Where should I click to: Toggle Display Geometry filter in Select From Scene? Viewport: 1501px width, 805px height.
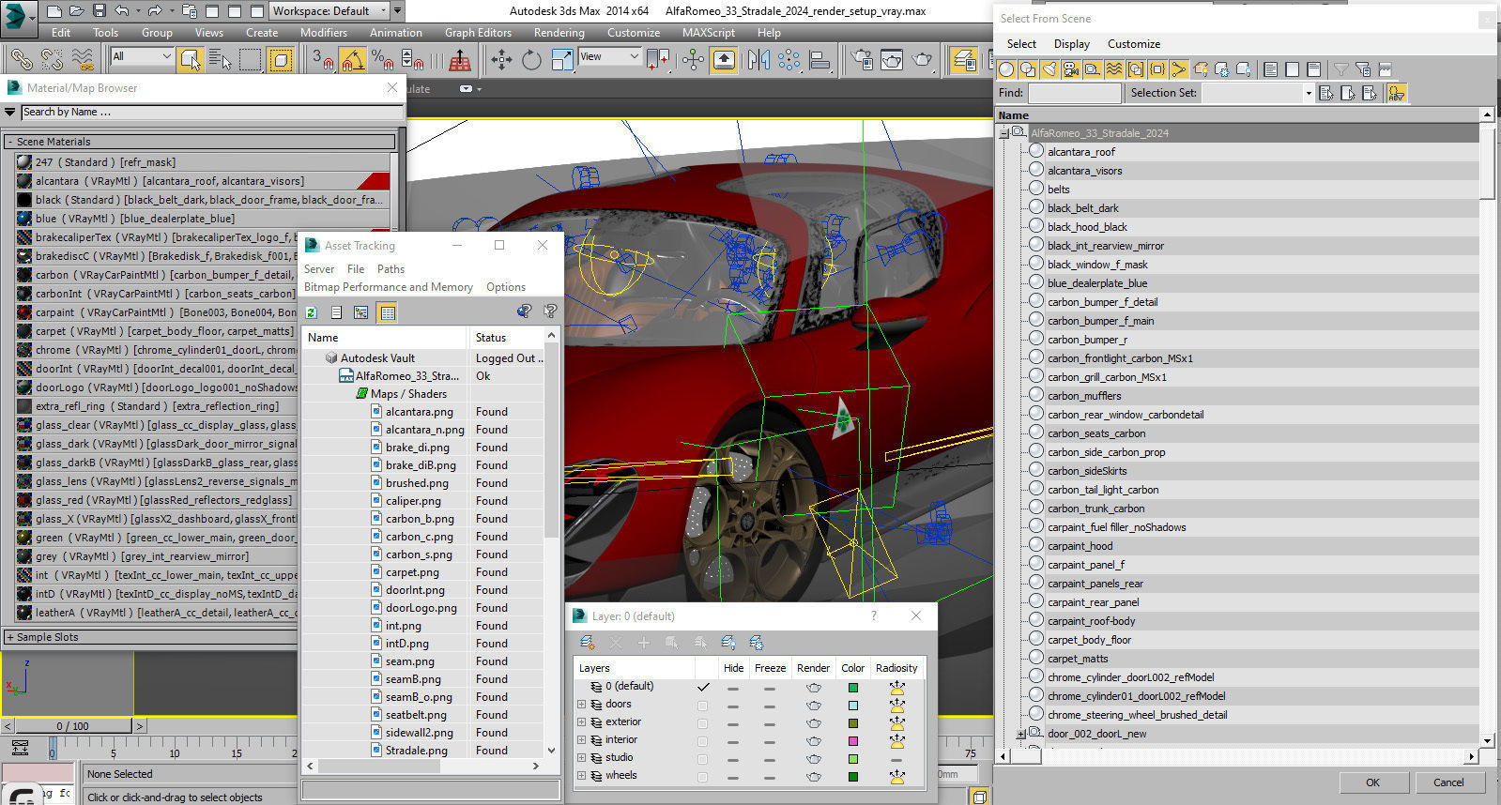1006,69
